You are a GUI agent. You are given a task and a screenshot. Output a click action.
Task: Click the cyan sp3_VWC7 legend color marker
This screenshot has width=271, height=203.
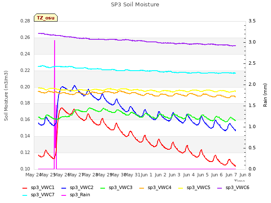[x=25, y=195]
